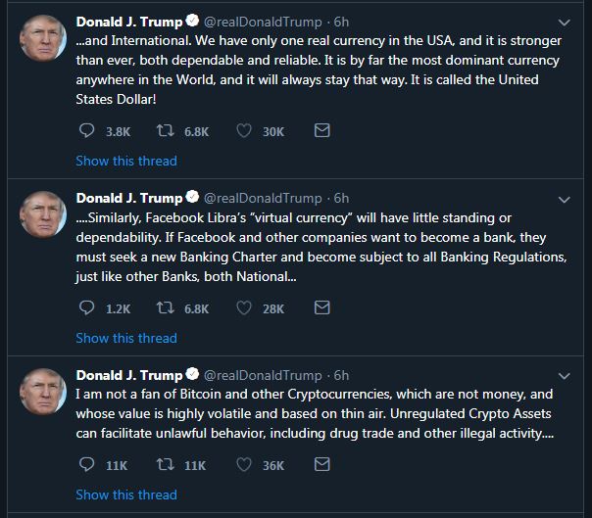Like the tweet with 30K likes
Viewport: 592px width, 518px height.
(246, 130)
